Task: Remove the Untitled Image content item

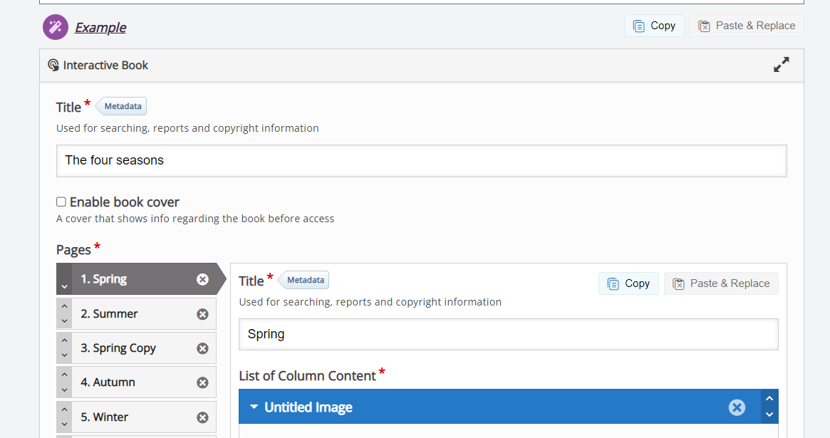Action: (737, 407)
